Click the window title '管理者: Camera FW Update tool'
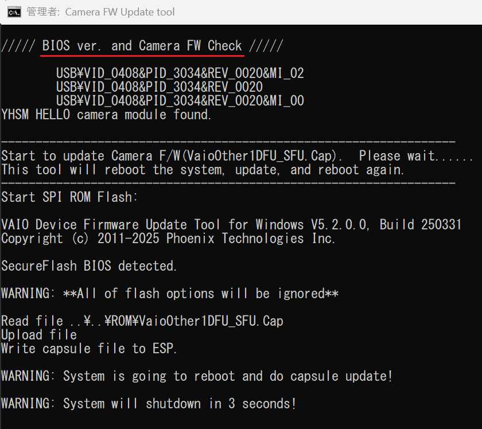Screen dimensions: 482x429 (100, 12)
